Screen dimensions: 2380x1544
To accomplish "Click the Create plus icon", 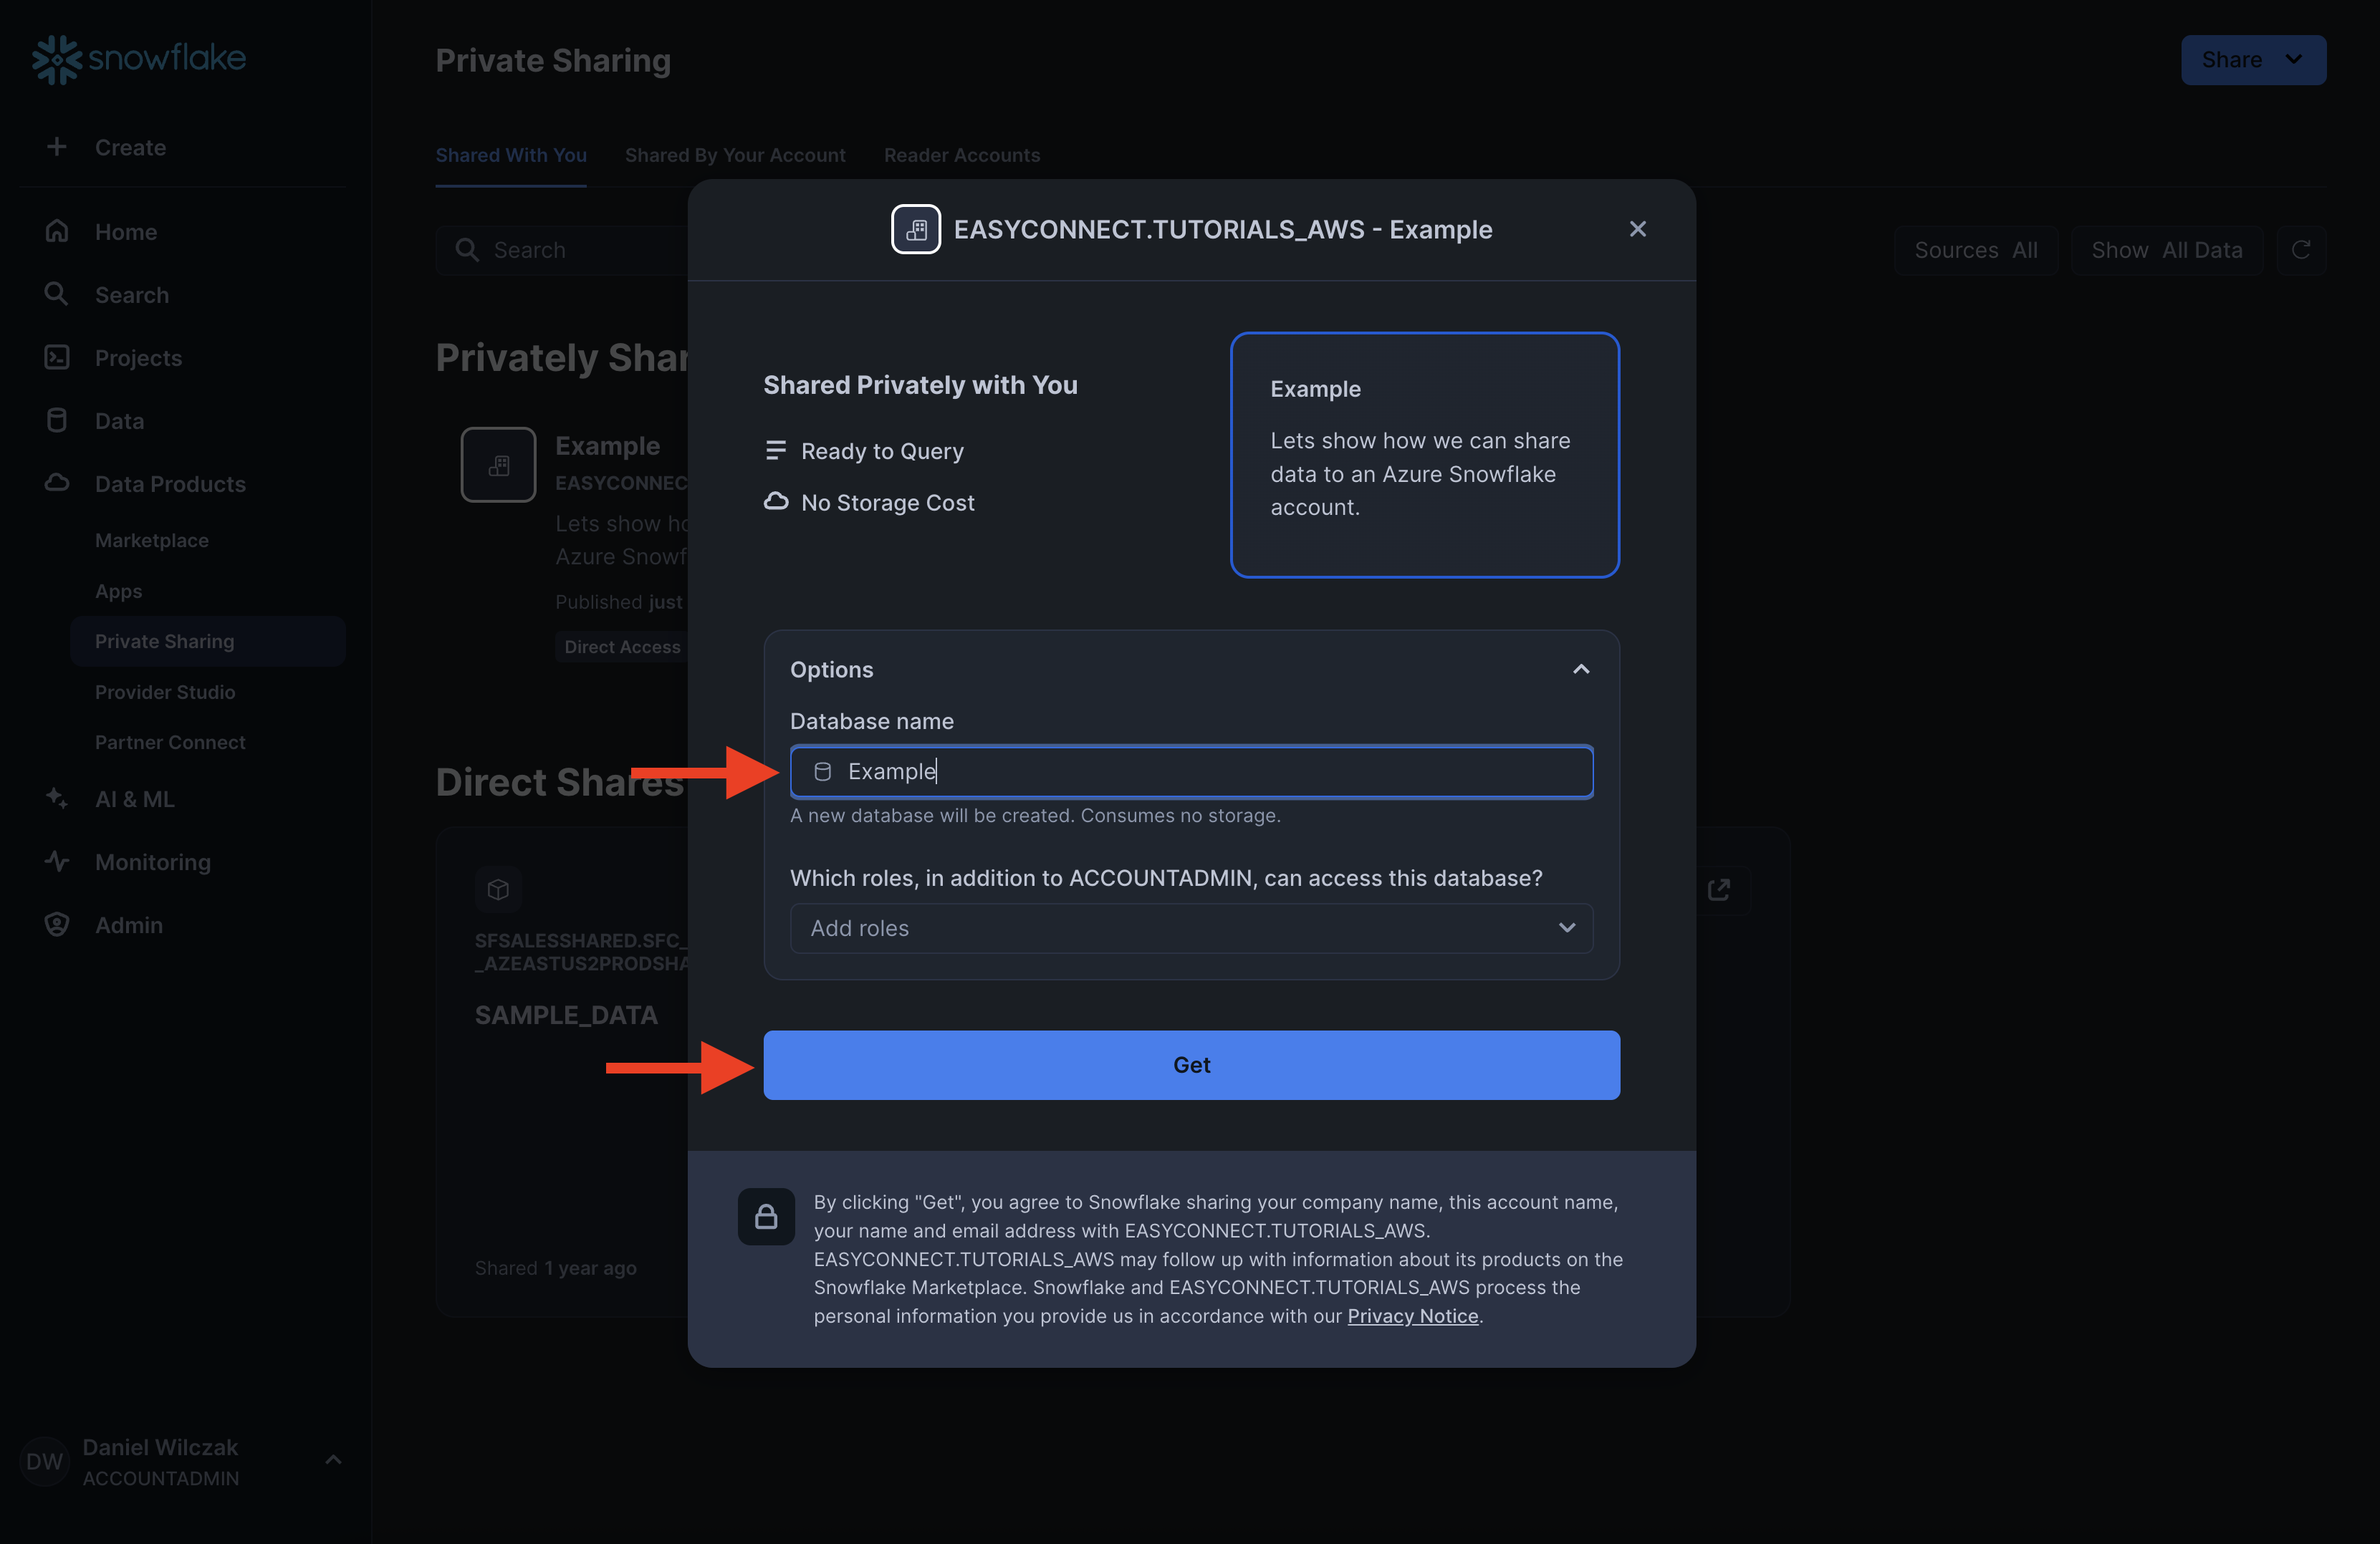I will [x=57, y=147].
